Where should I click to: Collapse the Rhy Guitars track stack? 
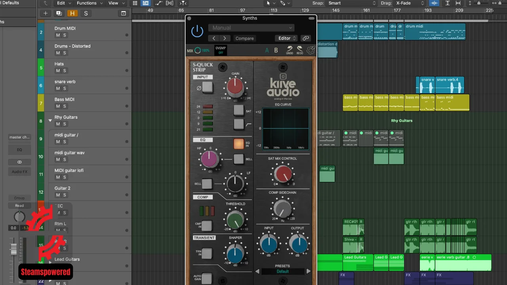click(x=50, y=120)
